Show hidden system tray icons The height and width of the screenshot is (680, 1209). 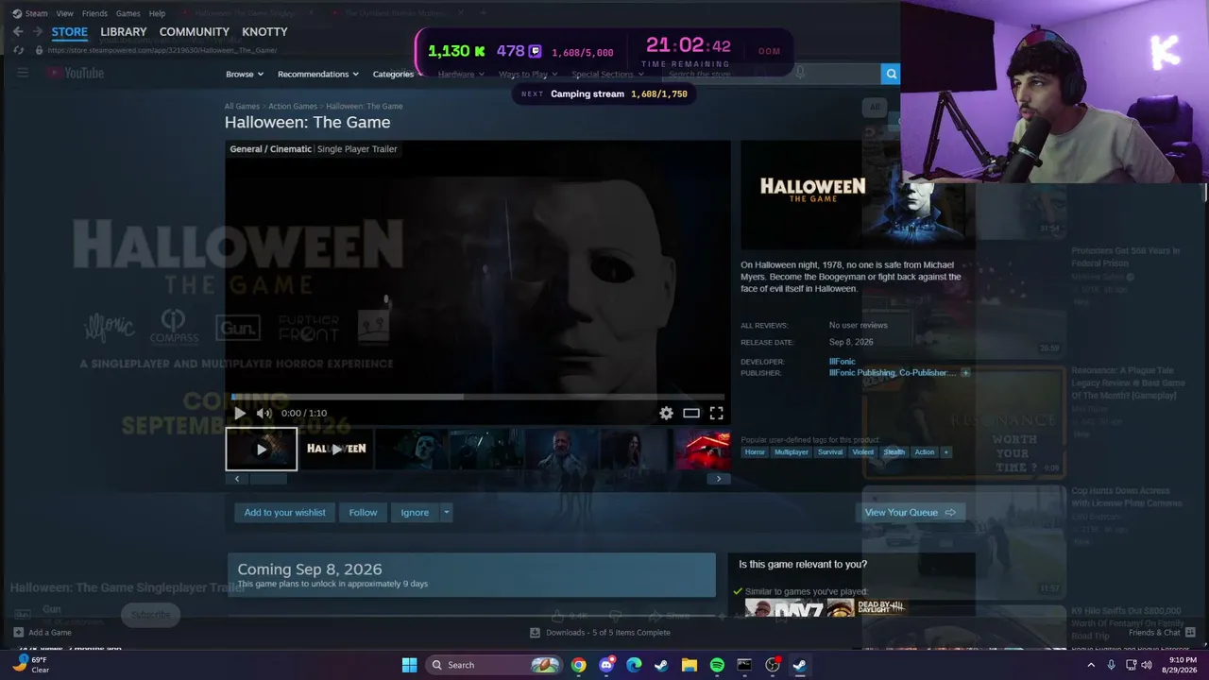tap(1091, 665)
